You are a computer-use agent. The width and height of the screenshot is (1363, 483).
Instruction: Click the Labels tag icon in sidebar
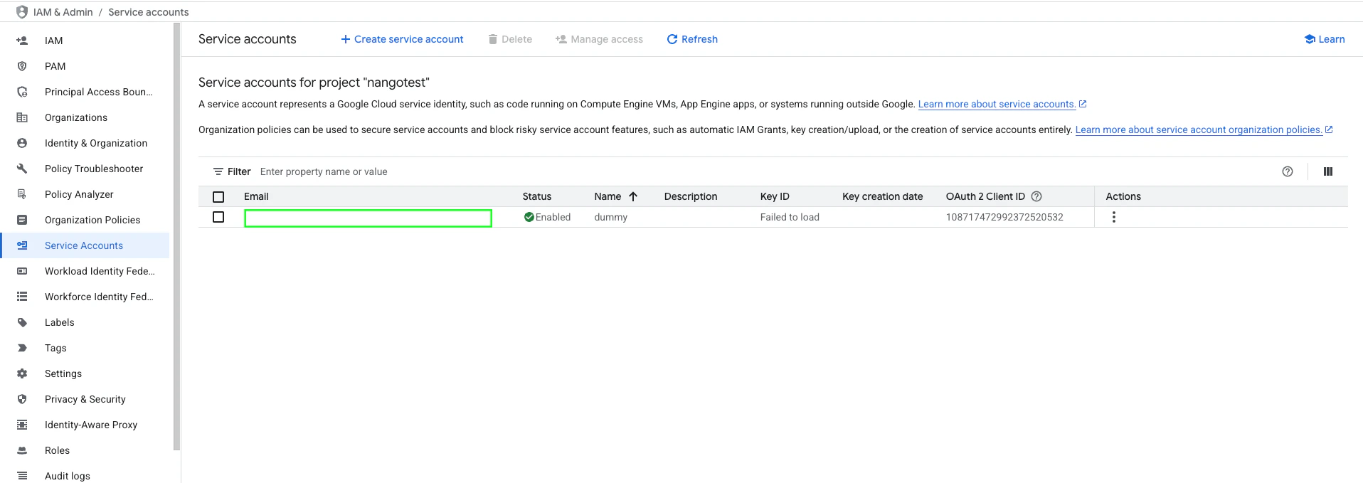[x=22, y=322]
